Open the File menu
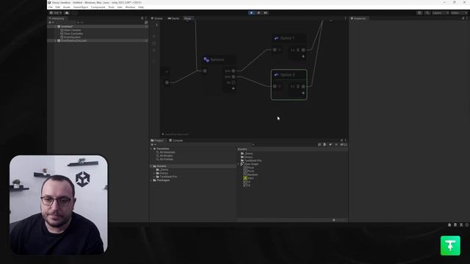 [51, 7]
